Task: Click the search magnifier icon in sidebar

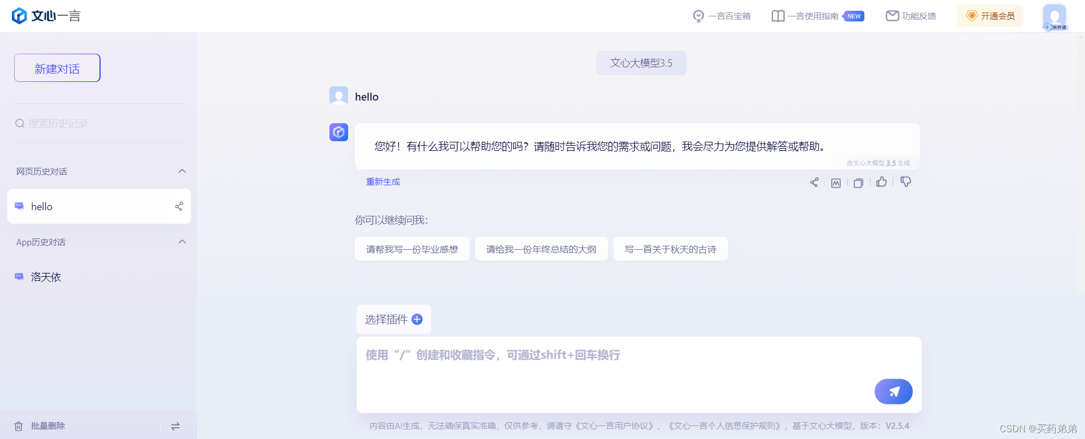Action: [x=20, y=123]
